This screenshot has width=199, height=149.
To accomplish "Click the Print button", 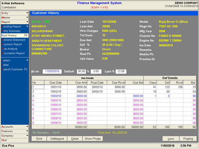I will click(39, 139).
